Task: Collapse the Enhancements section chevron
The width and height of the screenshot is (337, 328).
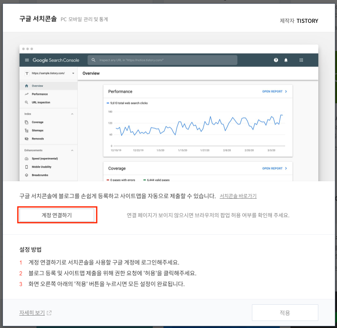Action: tap(72, 151)
